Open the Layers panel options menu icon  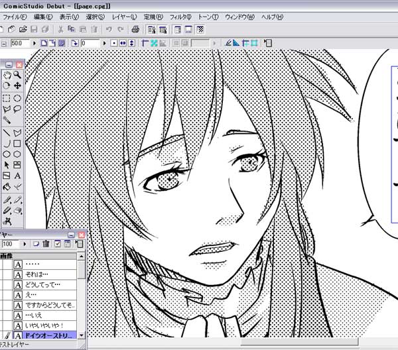(x=79, y=244)
